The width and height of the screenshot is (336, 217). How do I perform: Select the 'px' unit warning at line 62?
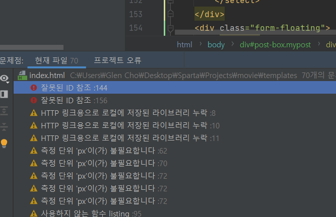[x=175, y=151]
